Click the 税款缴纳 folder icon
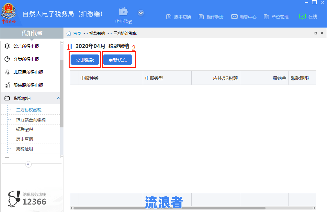 (7, 98)
